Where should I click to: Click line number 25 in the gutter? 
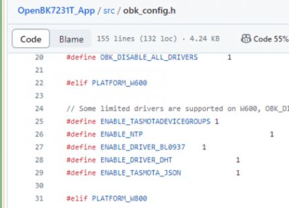pyautogui.click(x=39, y=122)
